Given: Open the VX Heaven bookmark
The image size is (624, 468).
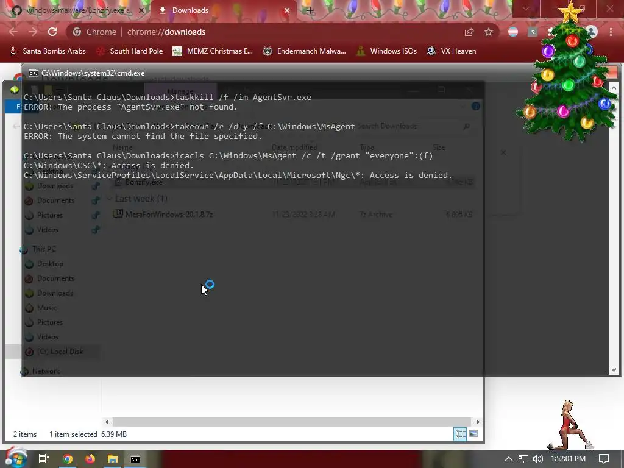Looking at the screenshot, I should (452, 51).
